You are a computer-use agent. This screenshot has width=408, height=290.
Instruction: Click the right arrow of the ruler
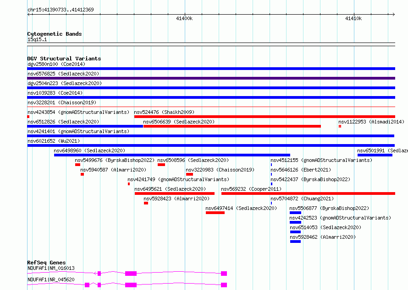[x=393, y=15]
